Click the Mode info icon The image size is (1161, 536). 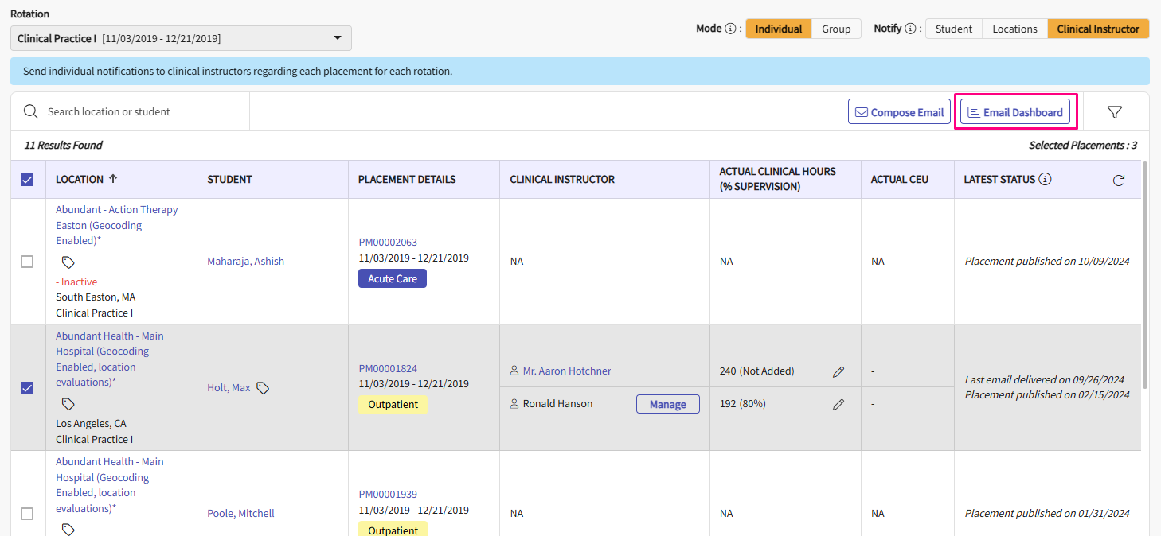click(730, 29)
